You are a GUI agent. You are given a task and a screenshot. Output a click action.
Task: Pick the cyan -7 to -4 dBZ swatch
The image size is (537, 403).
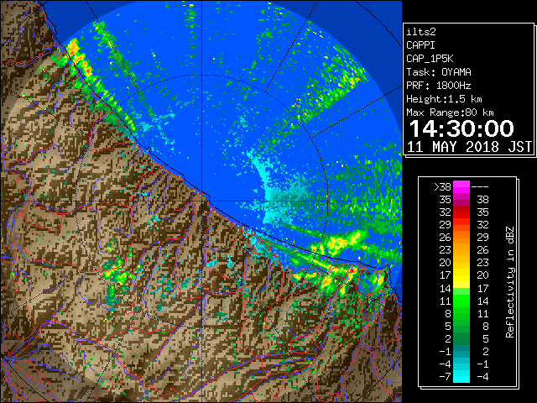[x=461, y=376]
